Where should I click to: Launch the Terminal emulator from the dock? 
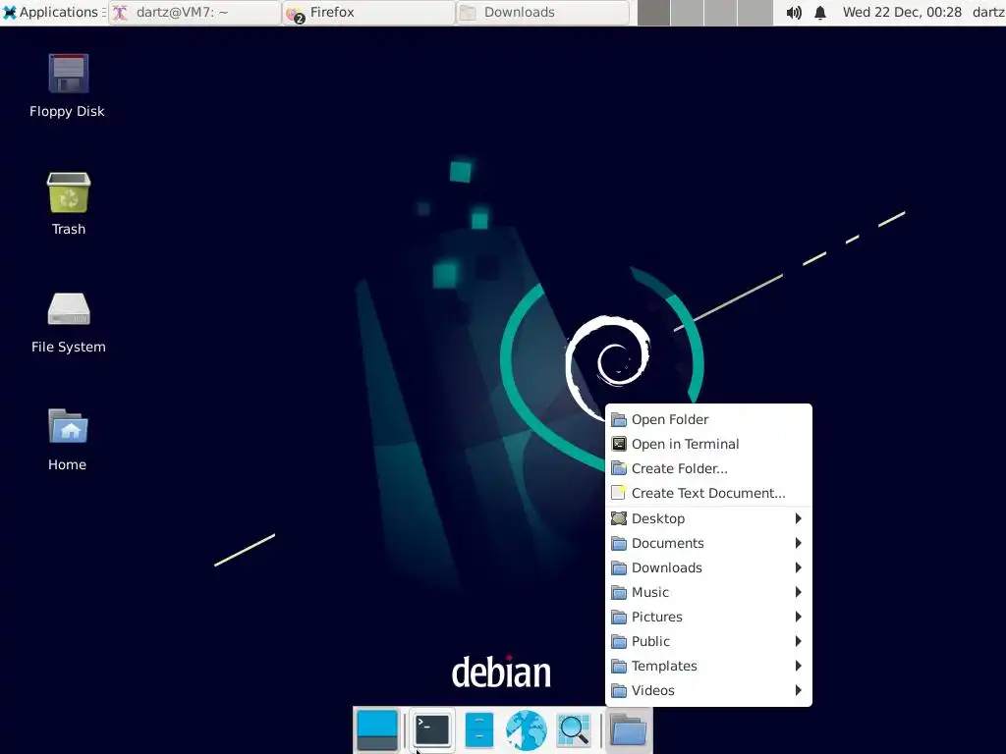click(x=432, y=730)
